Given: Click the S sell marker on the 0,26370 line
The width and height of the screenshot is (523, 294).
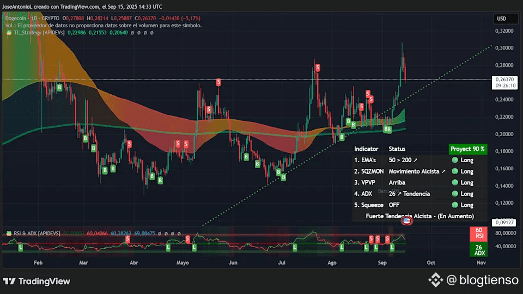Looking at the screenshot, I should click(218, 82).
